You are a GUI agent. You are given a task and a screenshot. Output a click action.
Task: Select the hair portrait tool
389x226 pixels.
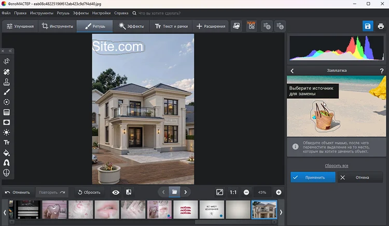tap(6, 163)
